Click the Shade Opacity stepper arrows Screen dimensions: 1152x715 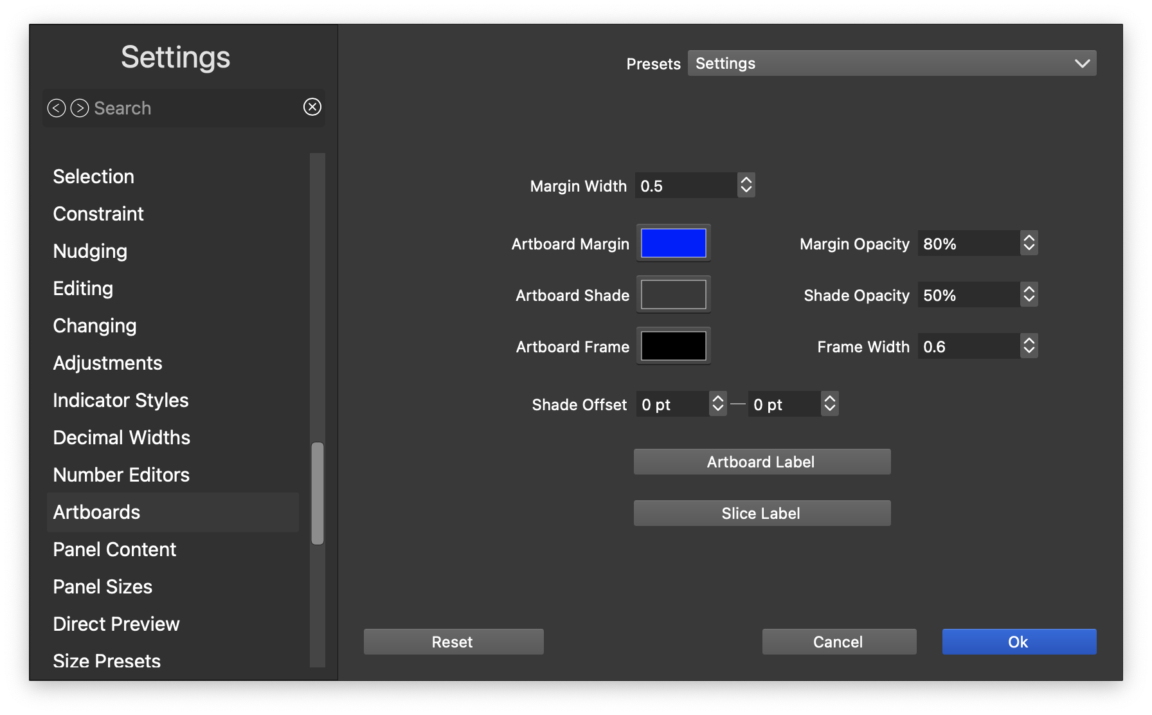tap(1029, 294)
